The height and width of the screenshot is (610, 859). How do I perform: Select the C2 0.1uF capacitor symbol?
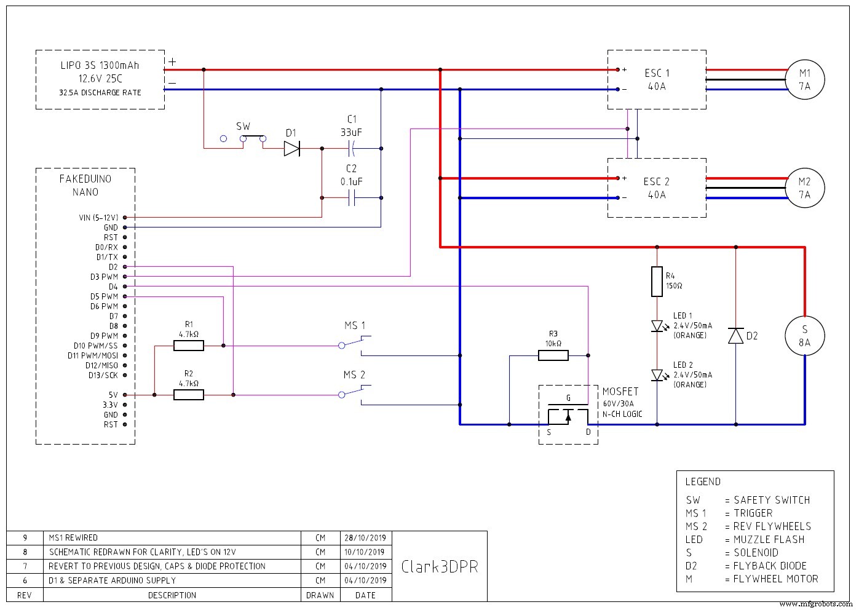coord(352,197)
